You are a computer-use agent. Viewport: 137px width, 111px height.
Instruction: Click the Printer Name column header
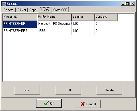click(54, 17)
